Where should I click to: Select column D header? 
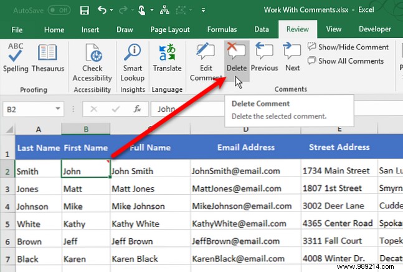(x=245, y=129)
